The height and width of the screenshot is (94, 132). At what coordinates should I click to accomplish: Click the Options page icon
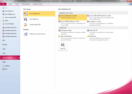coord(3,66)
